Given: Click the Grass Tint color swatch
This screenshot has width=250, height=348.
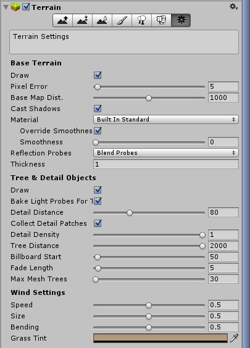Looking at the screenshot, I should point(160,338).
